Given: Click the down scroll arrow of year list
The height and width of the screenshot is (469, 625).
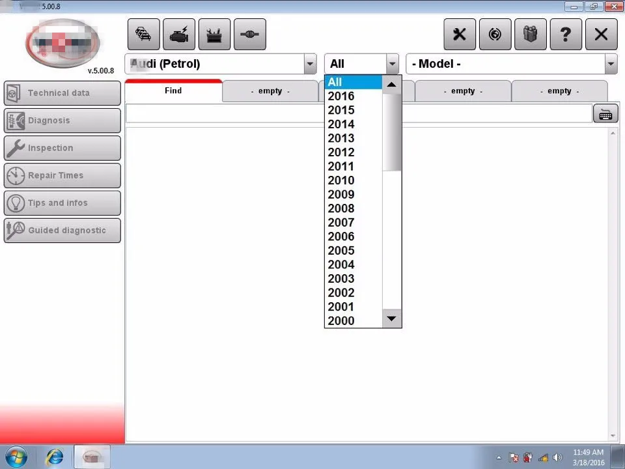Looking at the screenshot, I should click(391, 319).
